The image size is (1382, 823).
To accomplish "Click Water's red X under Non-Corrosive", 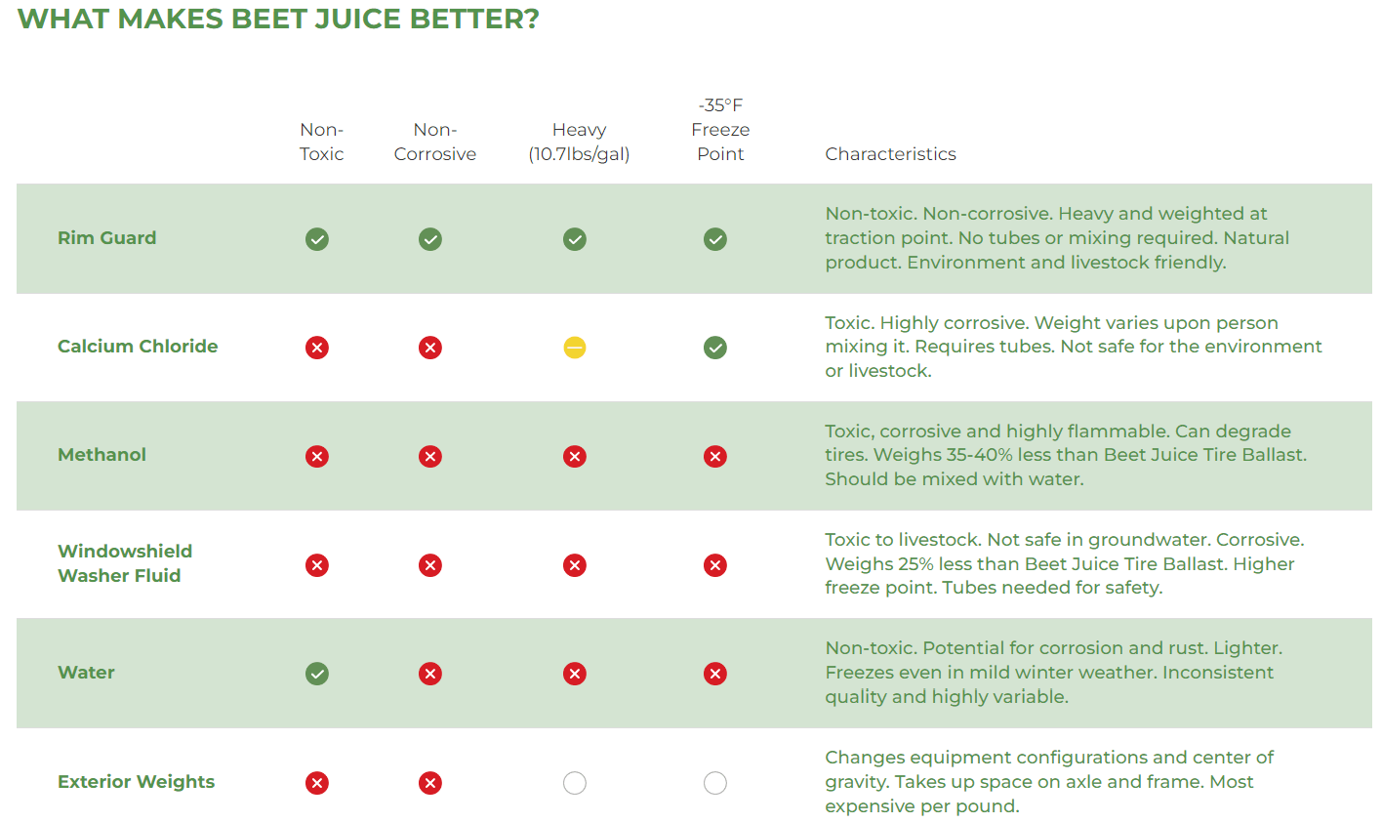I will click(430, 674).
